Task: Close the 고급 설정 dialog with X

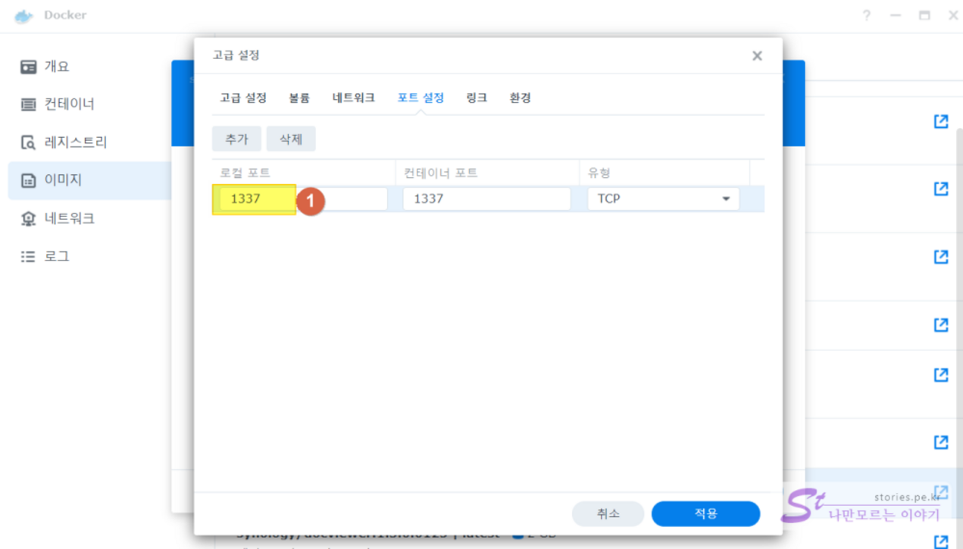Action: pyautogui.click(x=756, y=56)
